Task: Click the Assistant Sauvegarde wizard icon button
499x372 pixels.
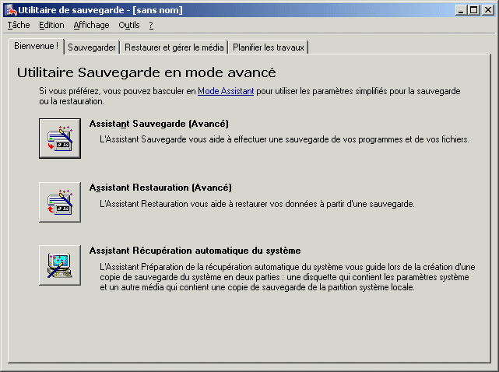Action: tap(60, 138)
